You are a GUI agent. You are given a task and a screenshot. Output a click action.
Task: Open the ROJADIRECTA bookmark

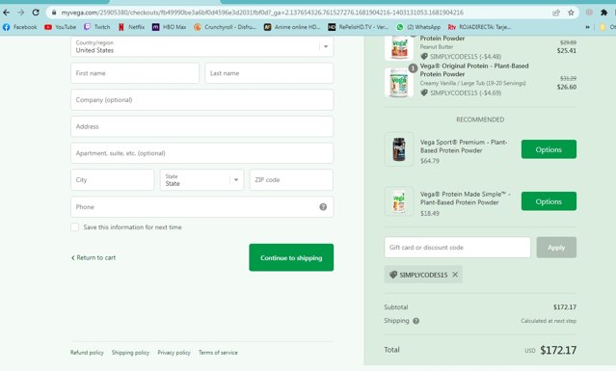pos(479,27)
